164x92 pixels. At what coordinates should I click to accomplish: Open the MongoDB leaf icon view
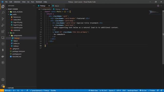click(x=3, y=50)
